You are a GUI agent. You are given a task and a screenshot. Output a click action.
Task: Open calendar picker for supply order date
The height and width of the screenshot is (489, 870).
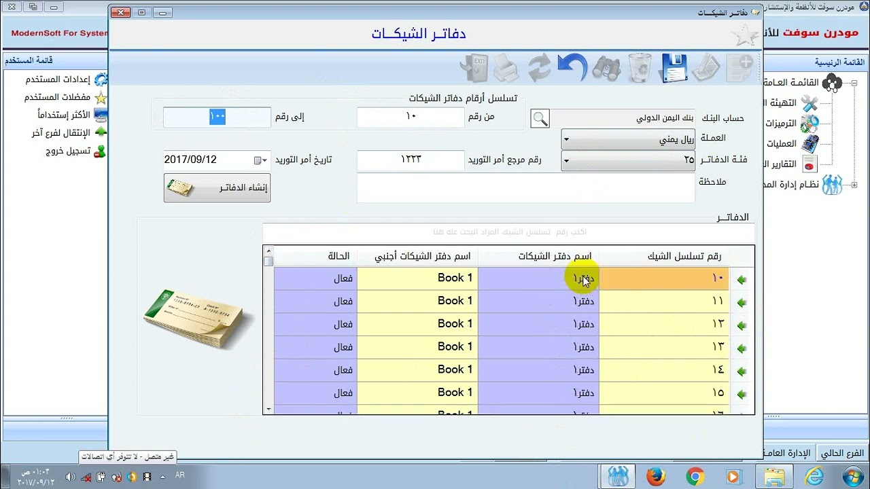tap(261, 160)
